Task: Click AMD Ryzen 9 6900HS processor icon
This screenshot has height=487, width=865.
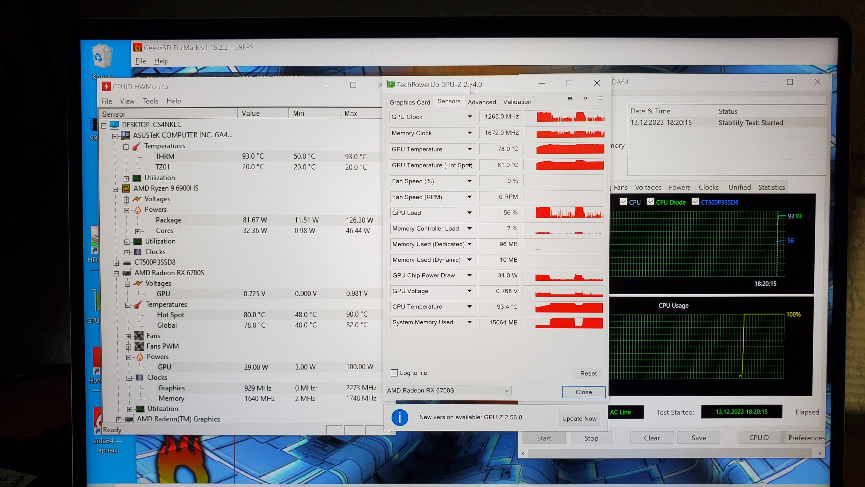Action: pos(126,188)
